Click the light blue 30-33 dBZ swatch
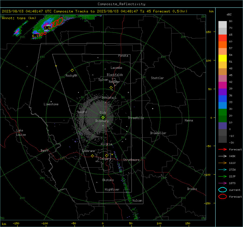 [222, 106]
